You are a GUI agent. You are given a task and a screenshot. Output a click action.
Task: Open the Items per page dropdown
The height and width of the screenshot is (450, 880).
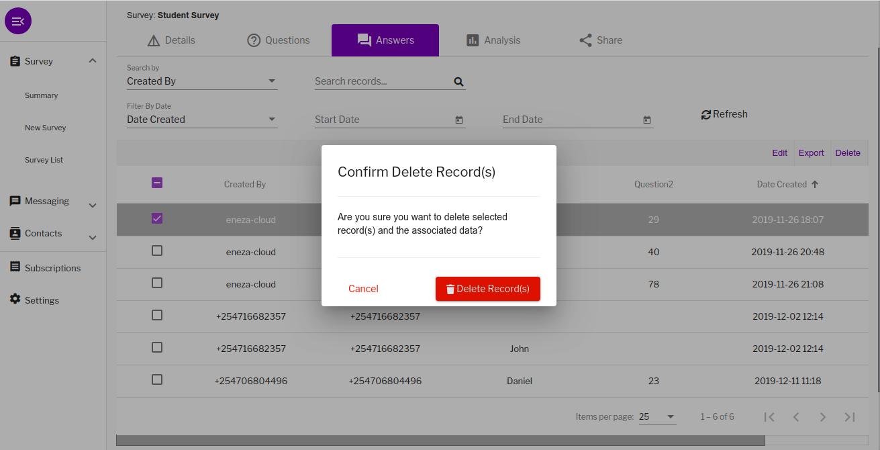point(657,417)
